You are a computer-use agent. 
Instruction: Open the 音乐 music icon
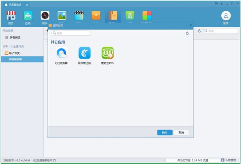pyautogui.click(x=45, y=16)
